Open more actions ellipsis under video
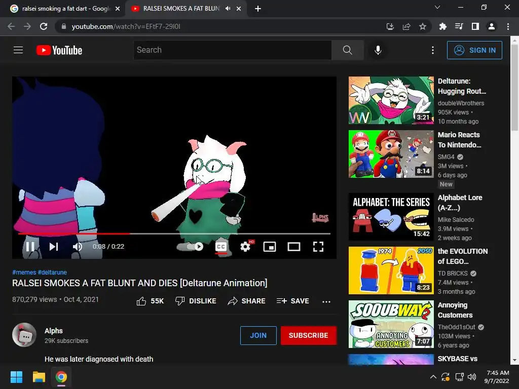 point(326,301)
